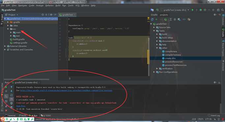
Task: Open the Run panel gear settings
Action: (215, 82)
